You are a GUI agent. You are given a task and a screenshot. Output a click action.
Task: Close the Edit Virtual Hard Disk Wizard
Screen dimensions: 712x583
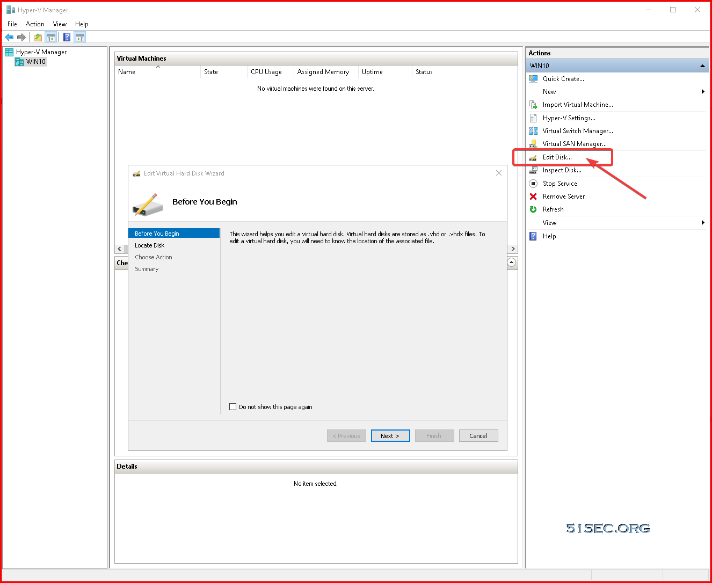(499, 173)
